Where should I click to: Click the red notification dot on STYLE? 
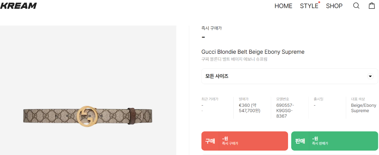[319, 2]
